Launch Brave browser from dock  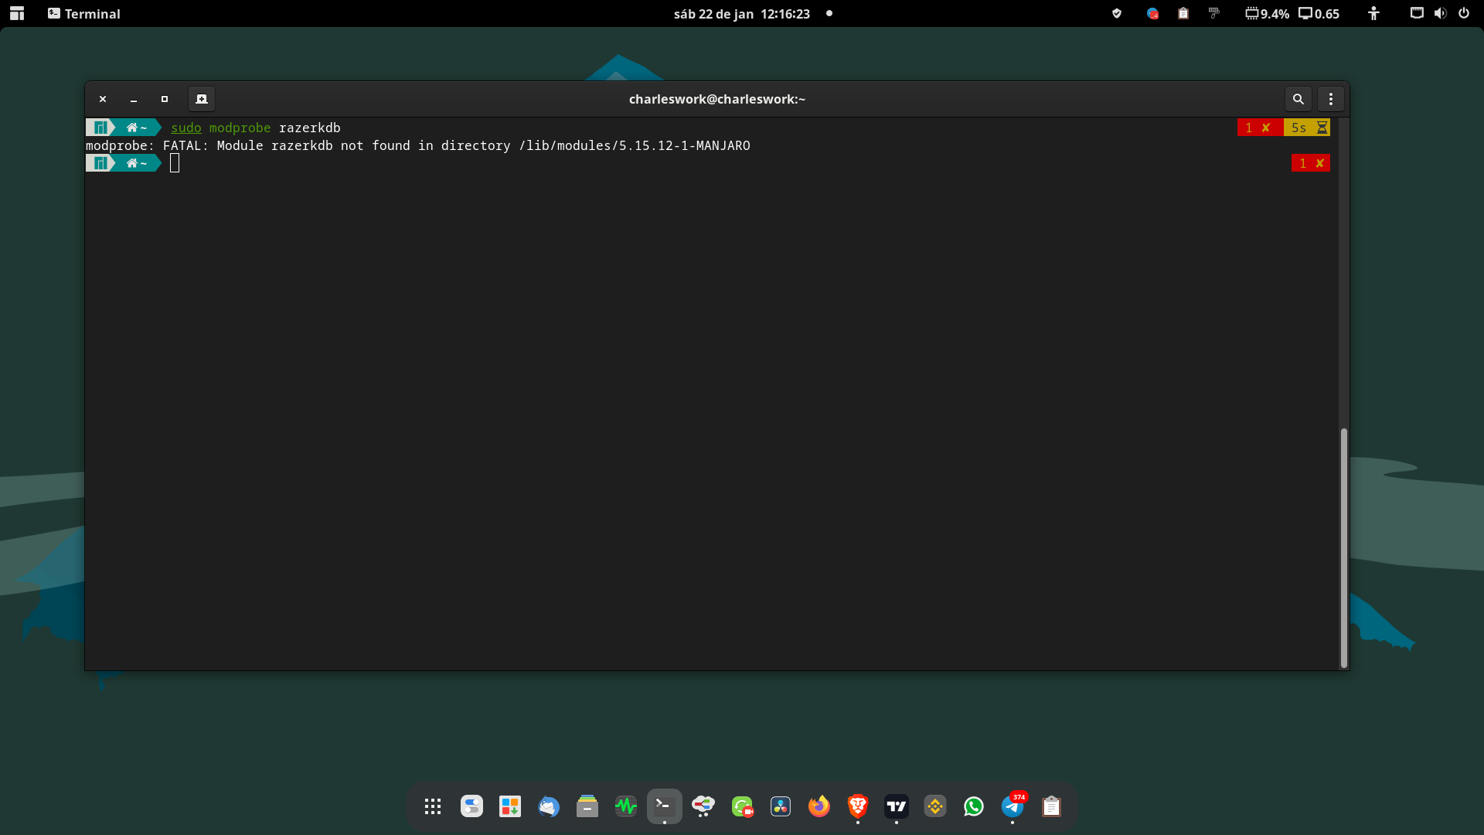858,806
